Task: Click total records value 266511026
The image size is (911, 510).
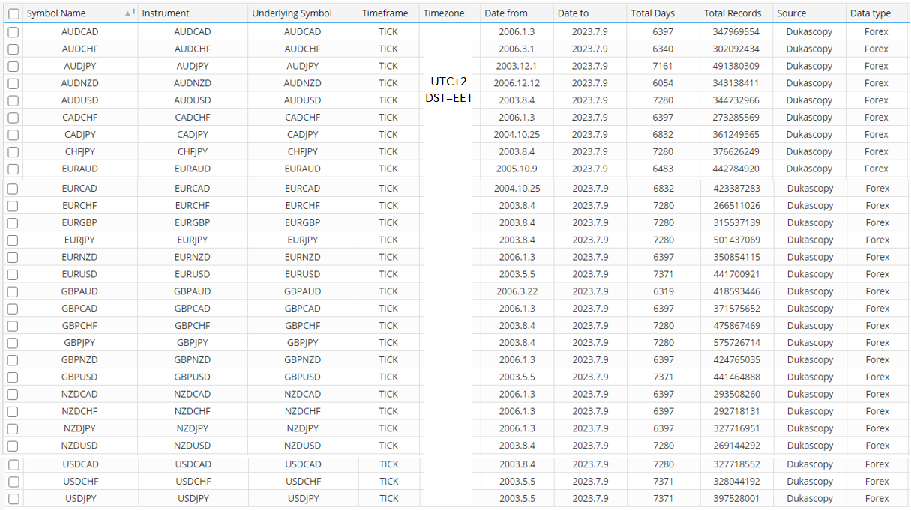Action: (x=736, y=206)
